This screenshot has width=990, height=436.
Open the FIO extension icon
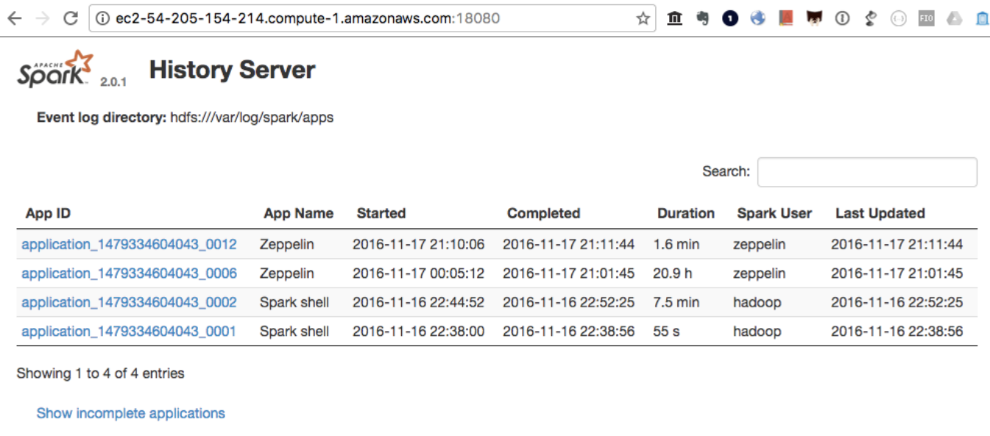click(x=926, y=18)
